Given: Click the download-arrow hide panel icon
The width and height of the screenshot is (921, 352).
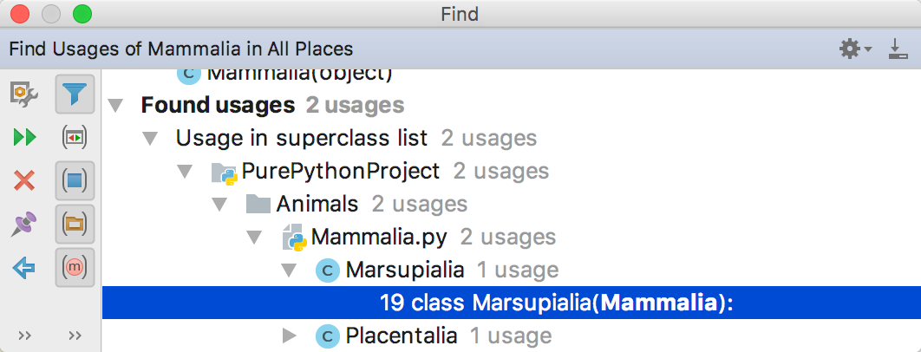Looking at the screenshot, I should [898, 49].
